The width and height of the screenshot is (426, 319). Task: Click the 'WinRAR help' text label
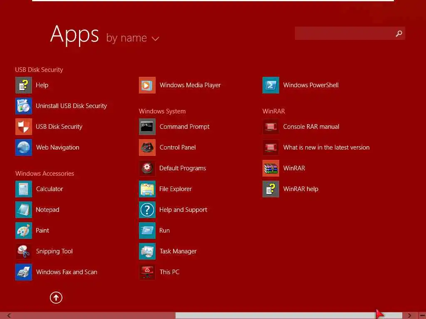coord(301,189)
